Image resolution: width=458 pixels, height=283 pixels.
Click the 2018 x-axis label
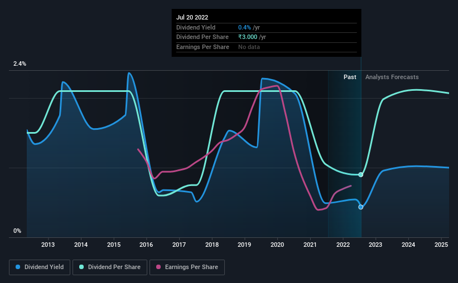[212, 245]
